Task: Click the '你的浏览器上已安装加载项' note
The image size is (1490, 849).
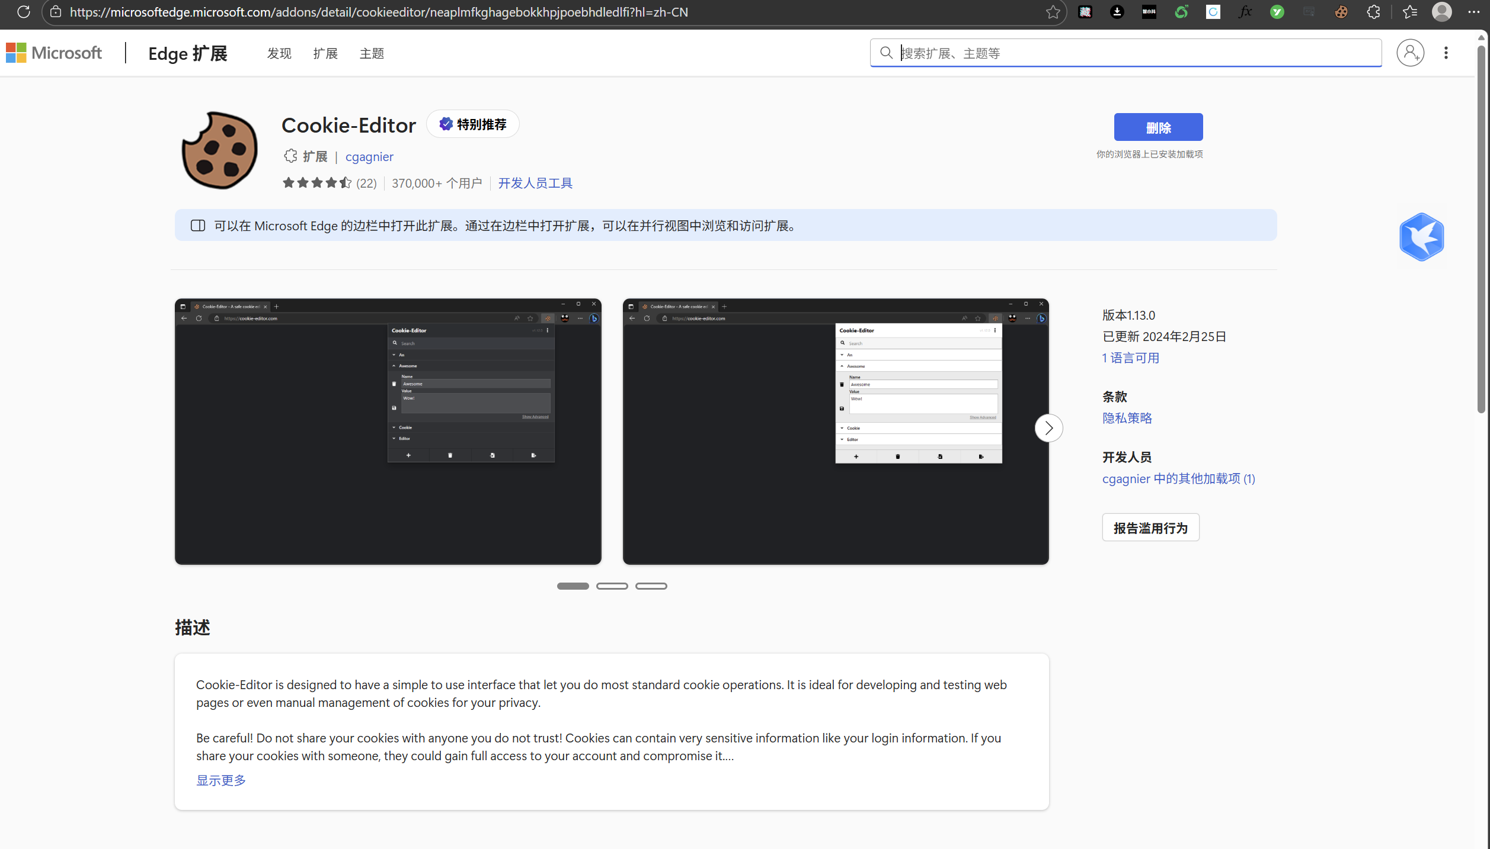Action: tap(1149, 155)
